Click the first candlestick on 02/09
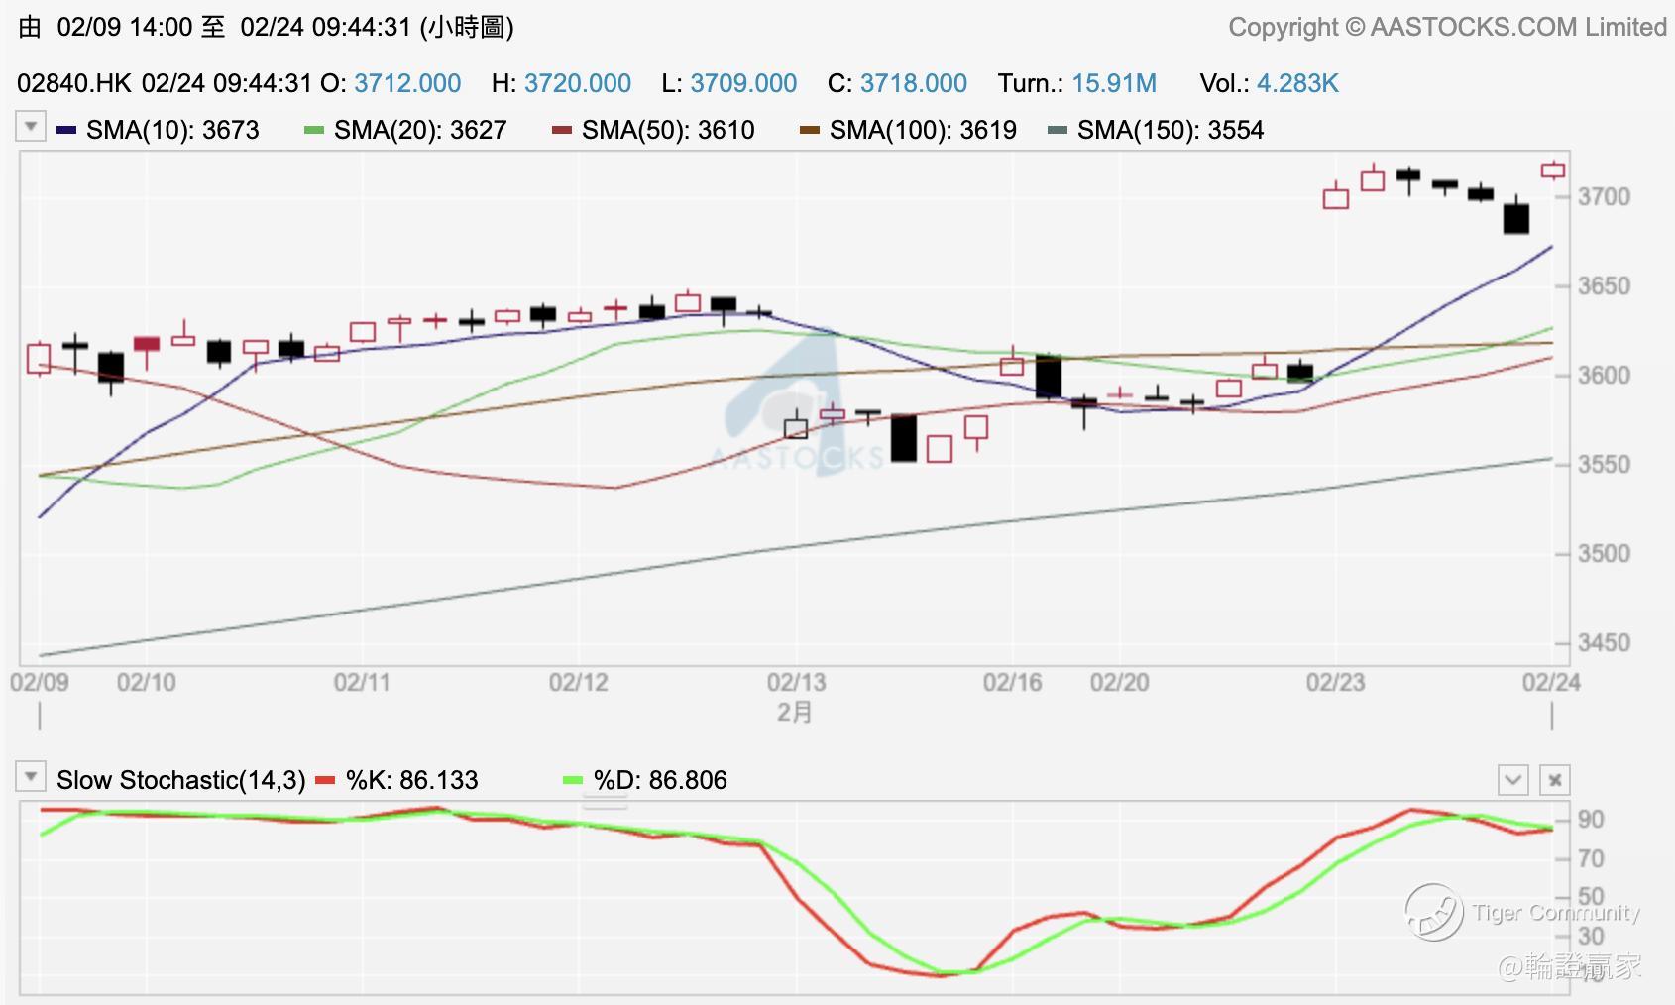This screenshot has width=1675, height=1005. (x=39, y=358)
